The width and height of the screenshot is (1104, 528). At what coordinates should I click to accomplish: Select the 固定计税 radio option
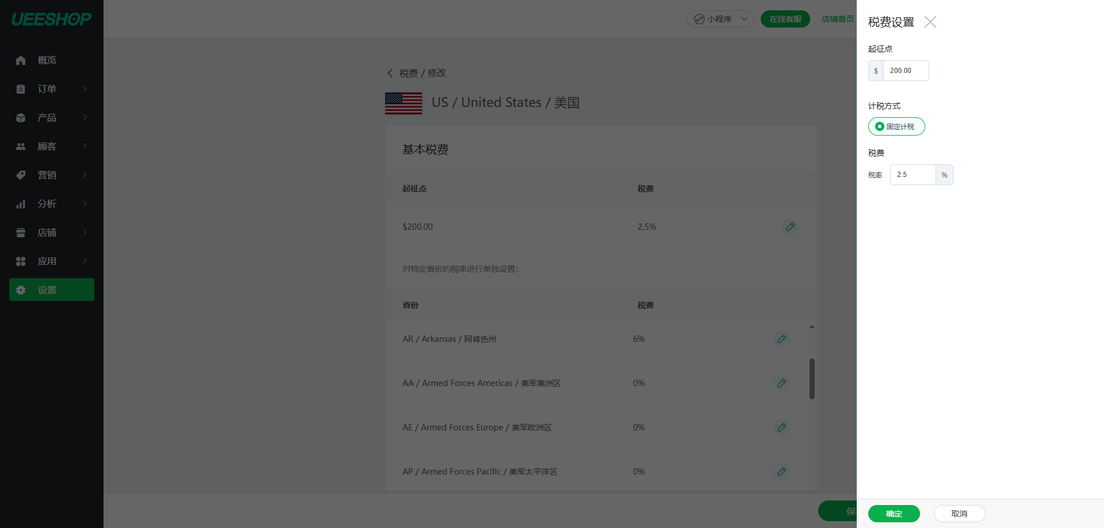(x=880, y=126)
